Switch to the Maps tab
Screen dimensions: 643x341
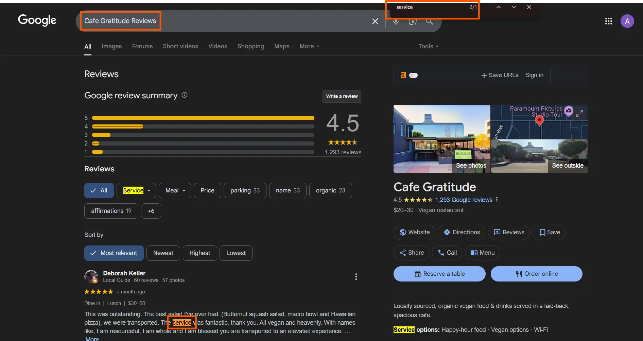[x=282, y=46]
